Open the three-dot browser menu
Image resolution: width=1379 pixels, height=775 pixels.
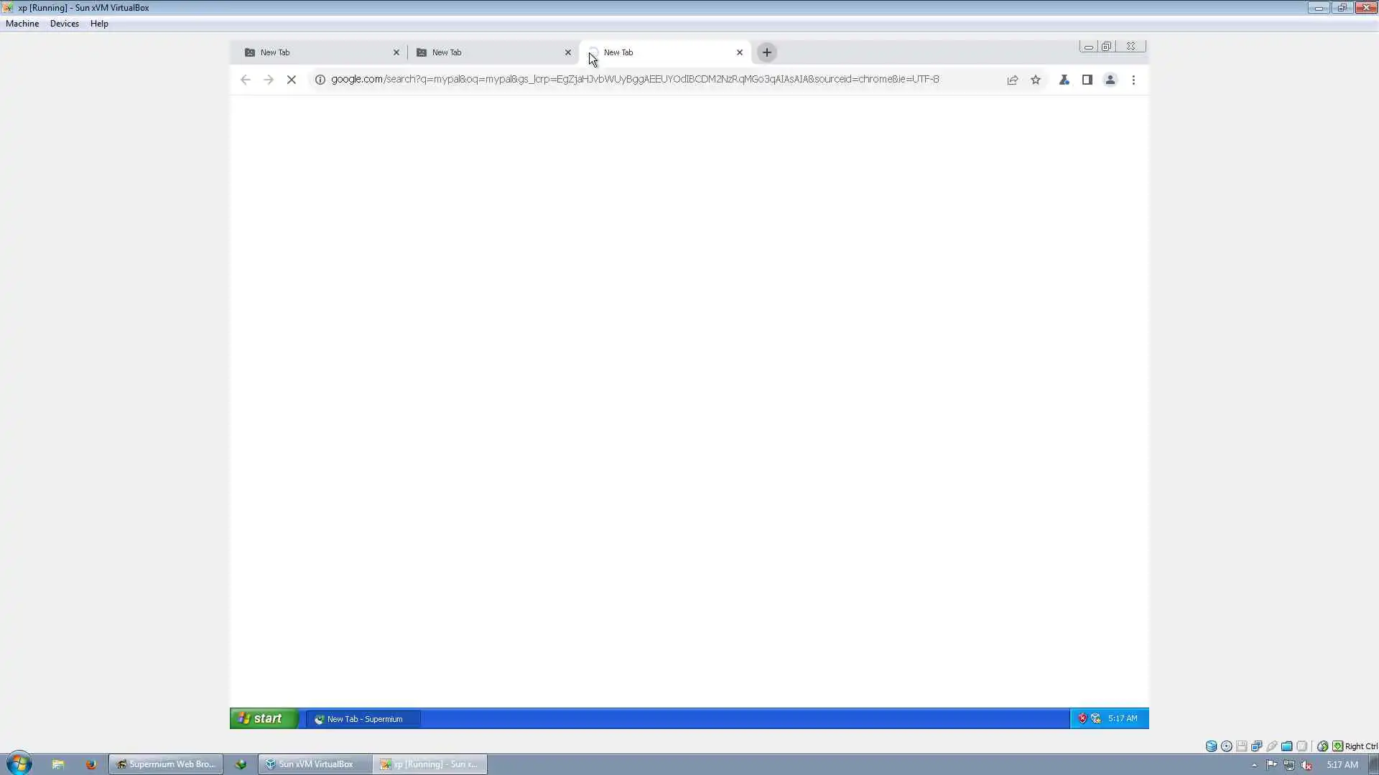click(x=1133, y=80)
